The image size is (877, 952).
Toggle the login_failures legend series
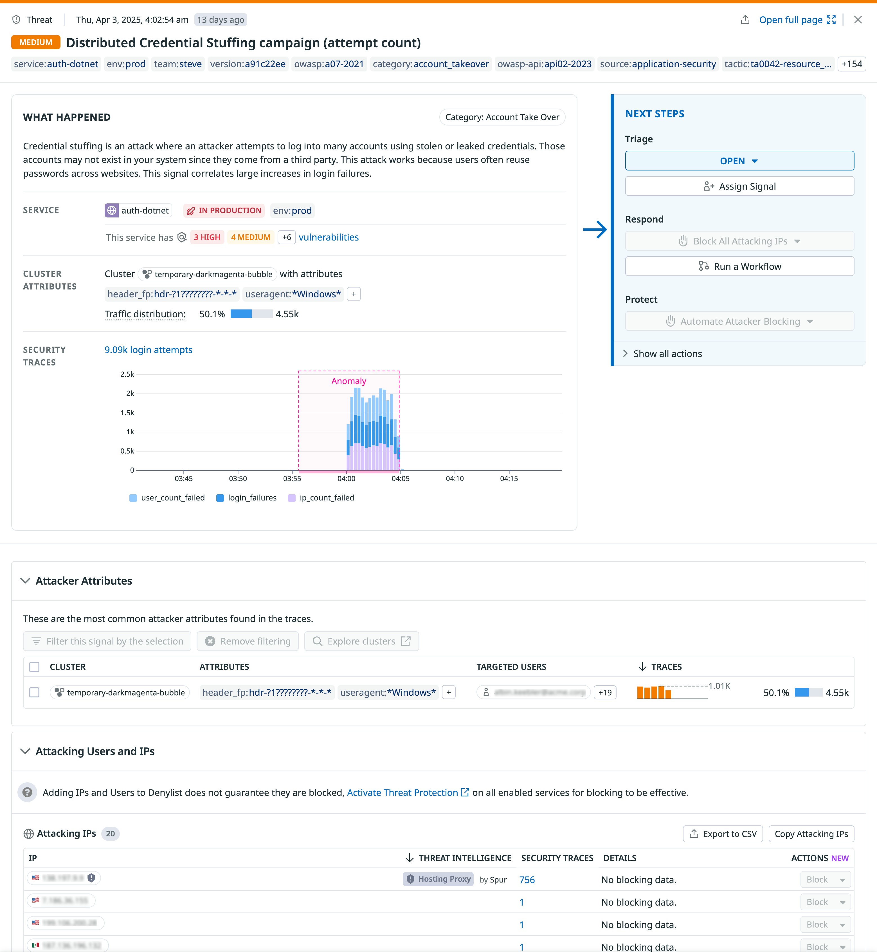(x=246, y=498)
